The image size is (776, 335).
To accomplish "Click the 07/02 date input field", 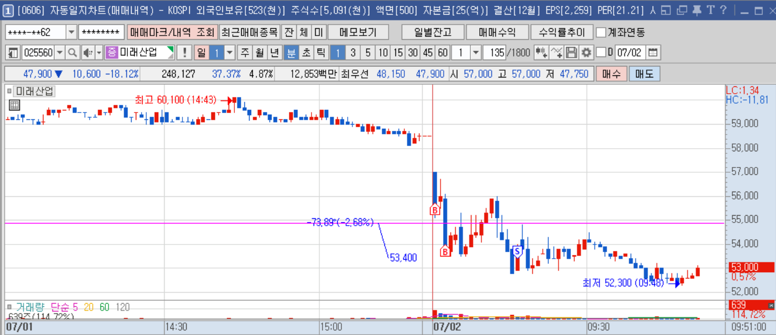I will 630,52.
